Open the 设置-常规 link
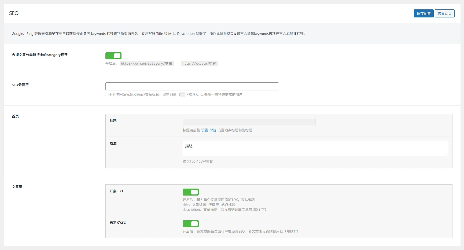Viewport: 464px width, 250px height. click(209, 130)
